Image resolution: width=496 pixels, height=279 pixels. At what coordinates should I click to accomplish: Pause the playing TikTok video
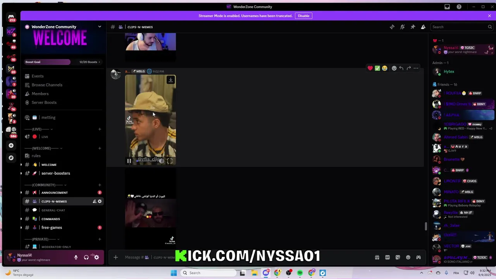pyautogui.click(x=129, y=161)
